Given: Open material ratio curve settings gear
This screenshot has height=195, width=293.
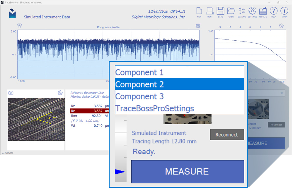Looking at the screenshot, I should click(281, 26).
